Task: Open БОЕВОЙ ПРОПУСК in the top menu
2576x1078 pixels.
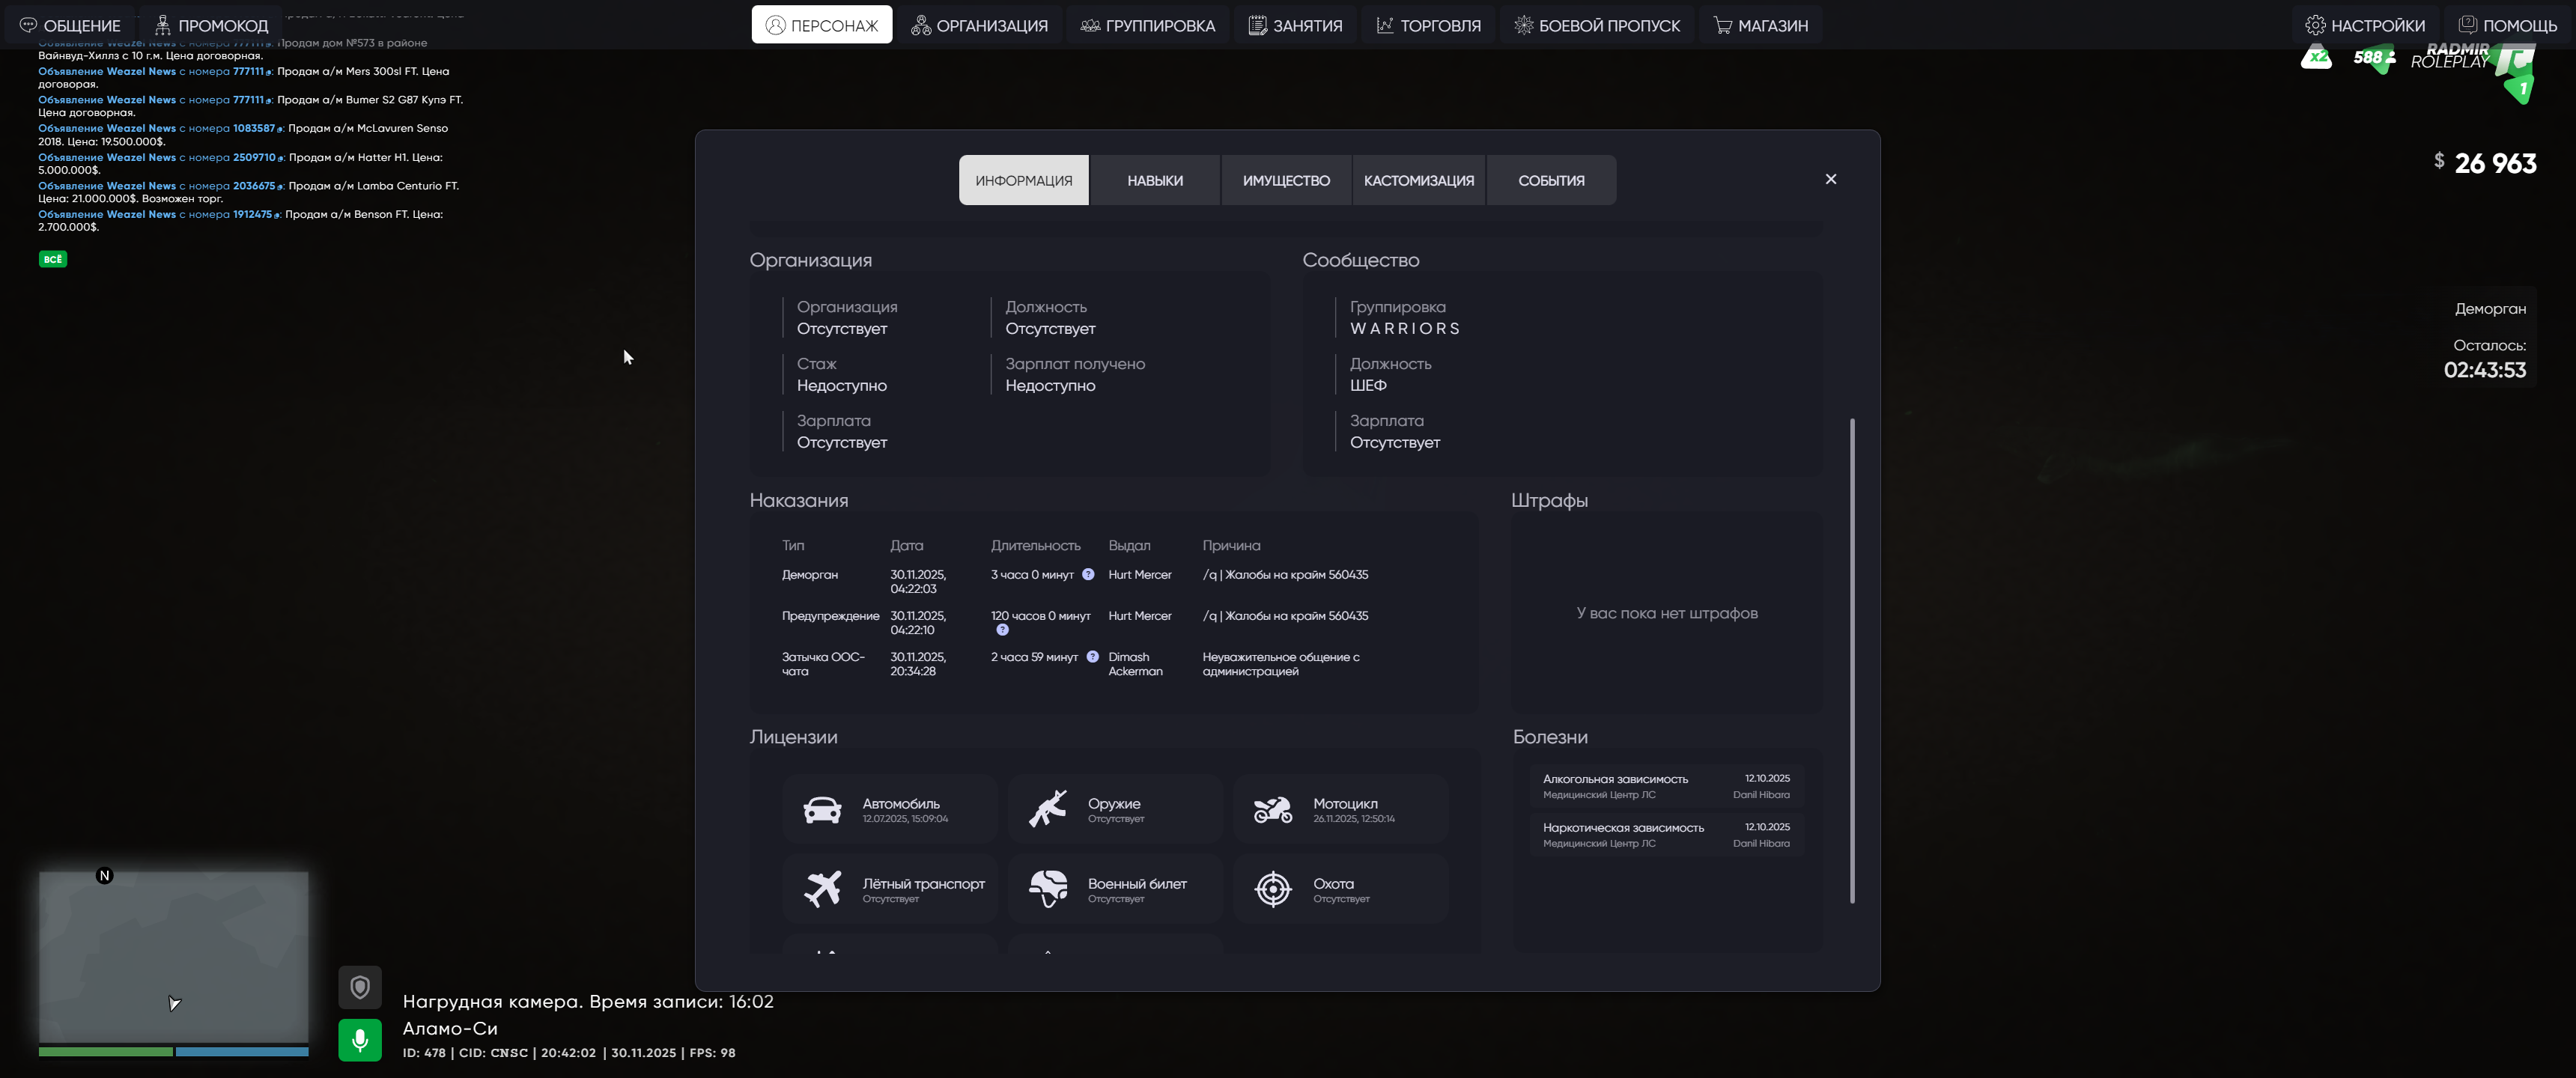Action: (1596, 25)
